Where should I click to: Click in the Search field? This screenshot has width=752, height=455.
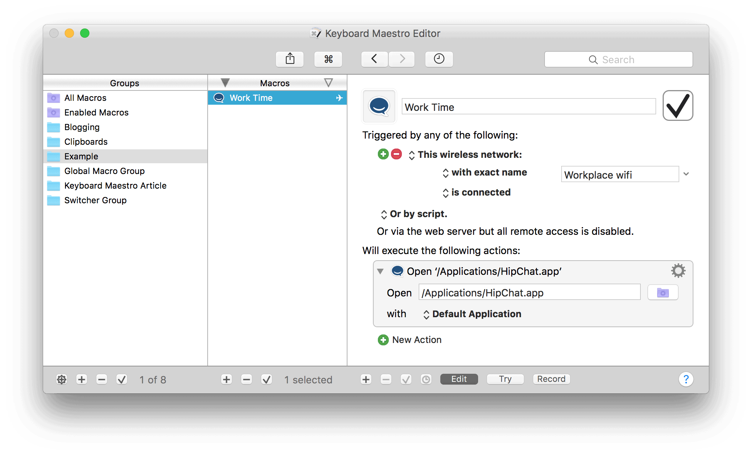618,59
